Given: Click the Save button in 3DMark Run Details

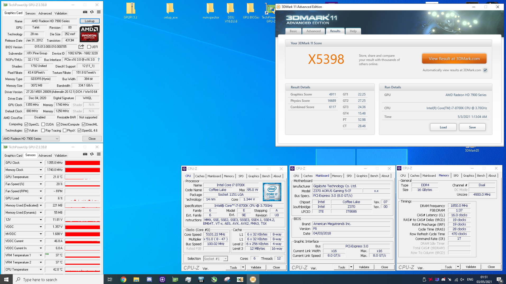Looking at the screenshot, I should (472, 127).
